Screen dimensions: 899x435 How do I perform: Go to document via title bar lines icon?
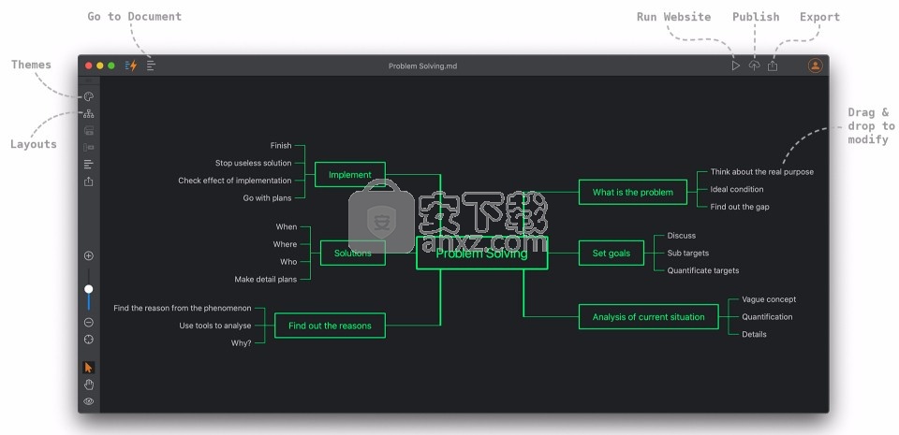pyautogui.click(x=151, y=65)
